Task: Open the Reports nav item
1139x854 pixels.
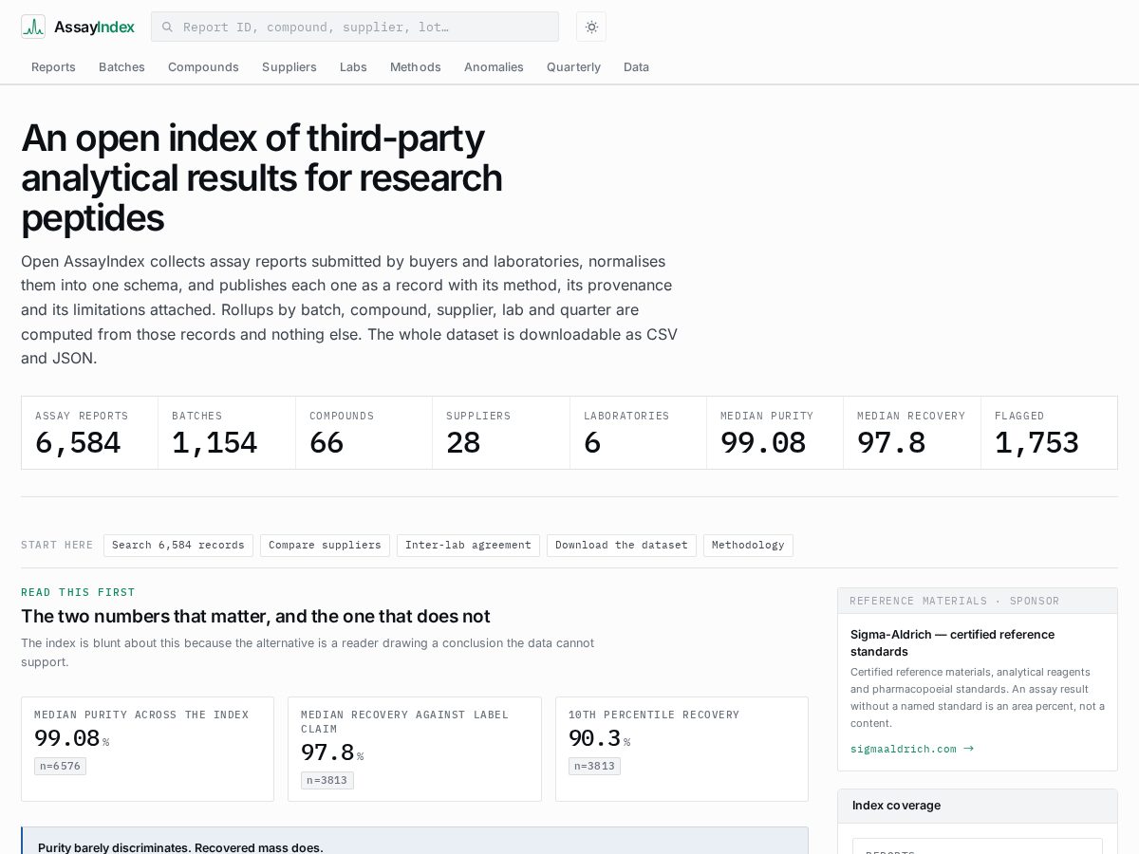Action: [53, 67]
